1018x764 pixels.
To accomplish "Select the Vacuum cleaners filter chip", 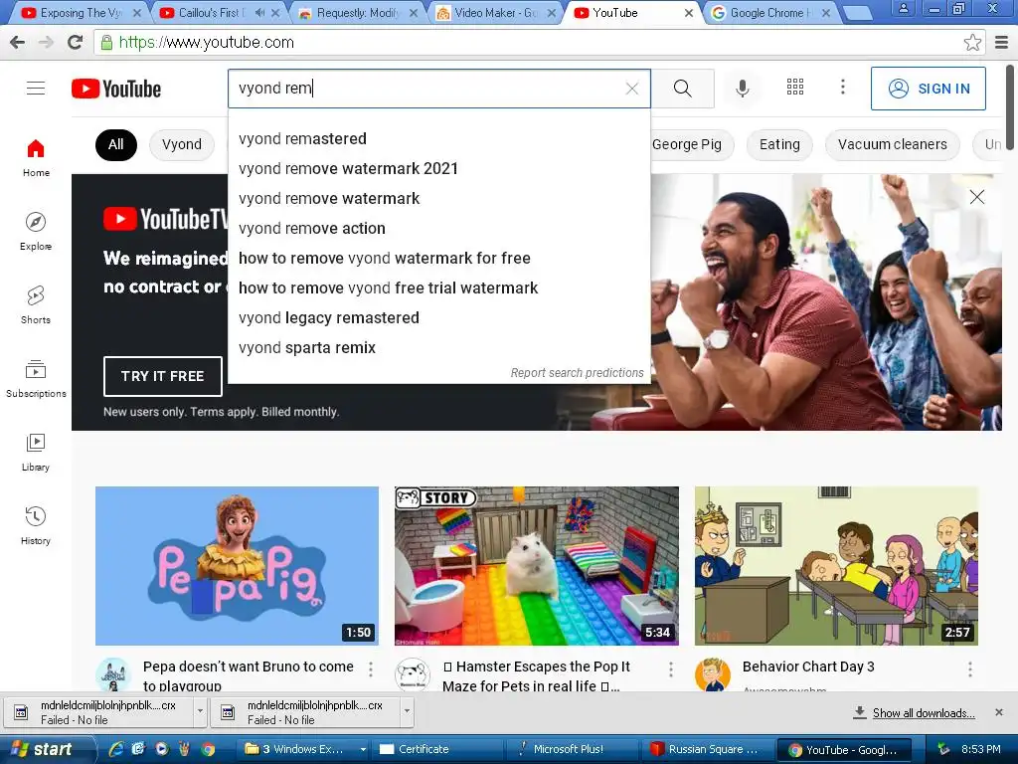I will coord(892,144).
